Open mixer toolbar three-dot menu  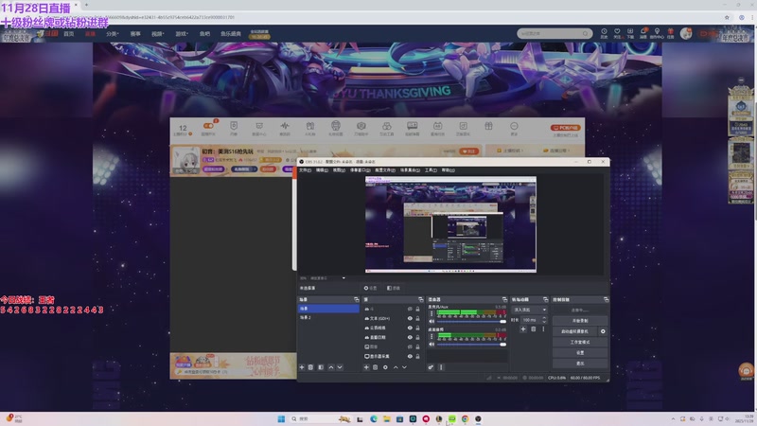(441, 367)
